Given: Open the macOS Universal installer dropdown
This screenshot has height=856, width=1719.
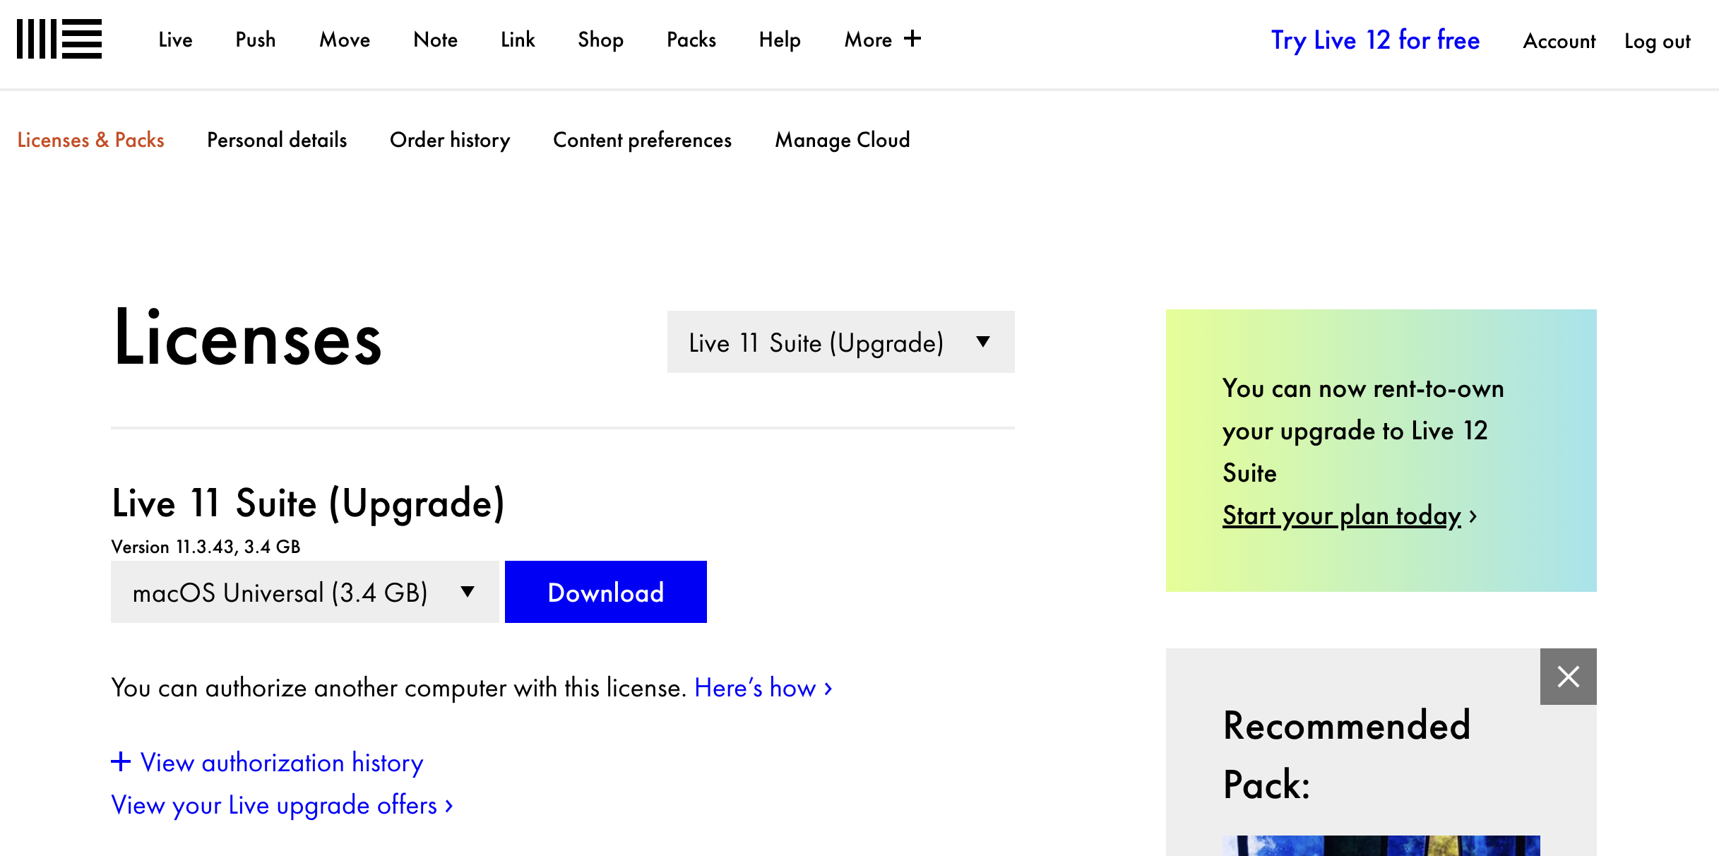Looking at the screenshot, I should (x=304, y=592).
